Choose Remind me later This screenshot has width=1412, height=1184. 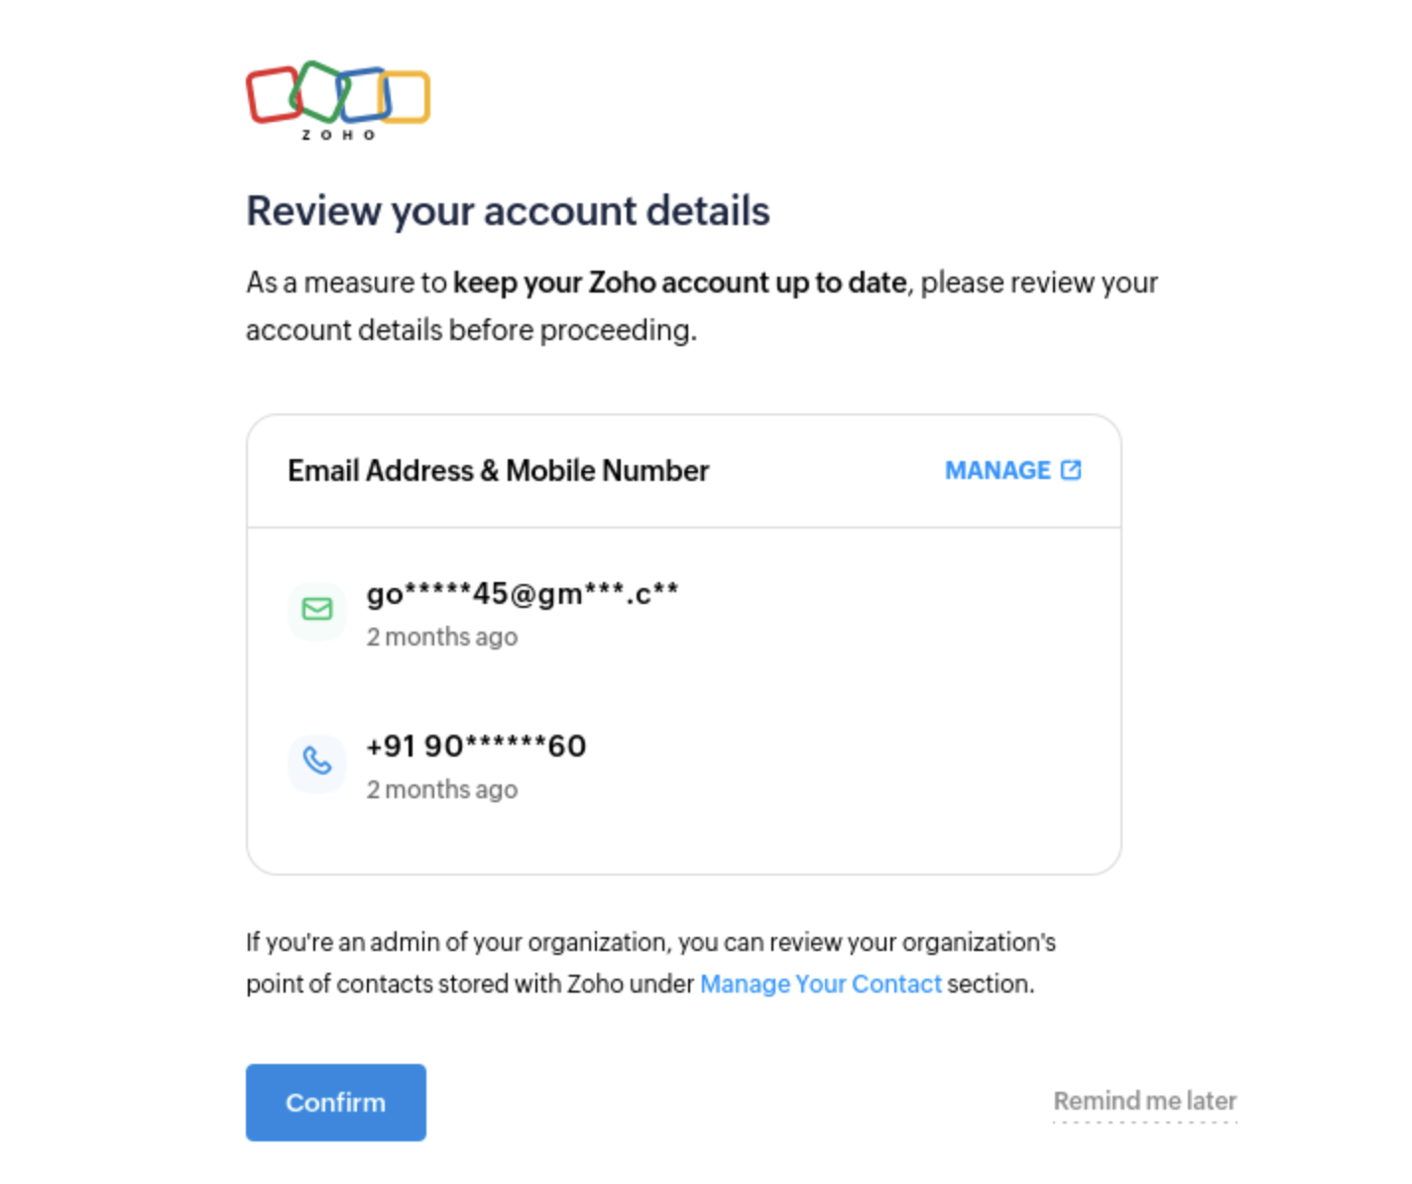click(1144, 1101)
